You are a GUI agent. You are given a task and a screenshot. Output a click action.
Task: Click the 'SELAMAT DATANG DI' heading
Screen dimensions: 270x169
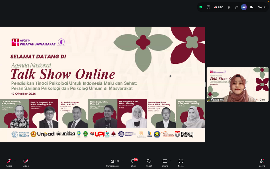38,57
